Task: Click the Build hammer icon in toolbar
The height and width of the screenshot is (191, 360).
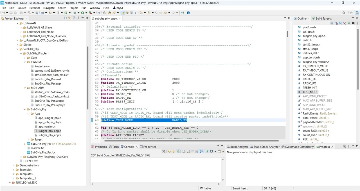Action: click(x=29, y=13)
